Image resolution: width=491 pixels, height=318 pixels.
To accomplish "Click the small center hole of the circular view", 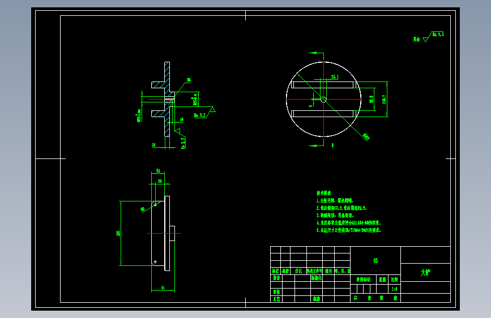I will (x=323, y=100).
